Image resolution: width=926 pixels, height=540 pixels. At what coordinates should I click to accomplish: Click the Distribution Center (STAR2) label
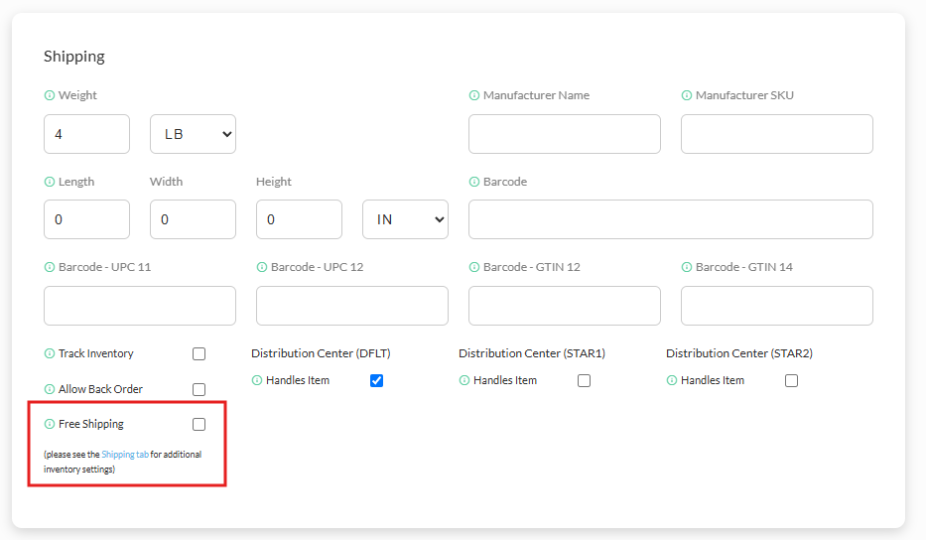739,353
